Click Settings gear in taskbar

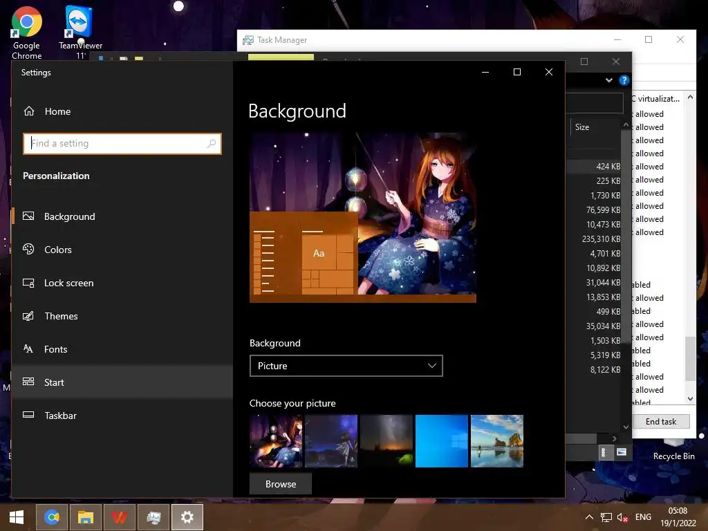187,517
